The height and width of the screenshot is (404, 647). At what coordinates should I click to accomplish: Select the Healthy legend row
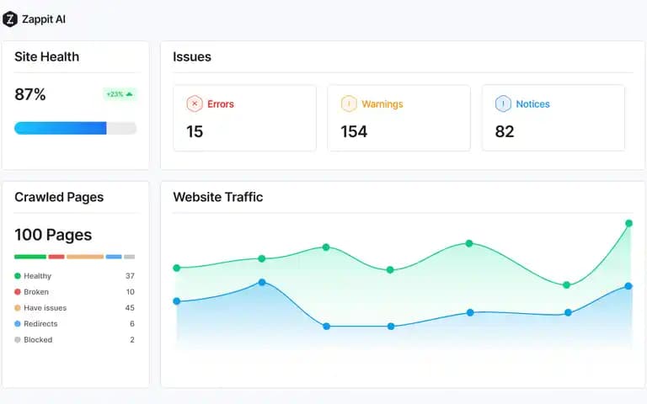(75, 276)
